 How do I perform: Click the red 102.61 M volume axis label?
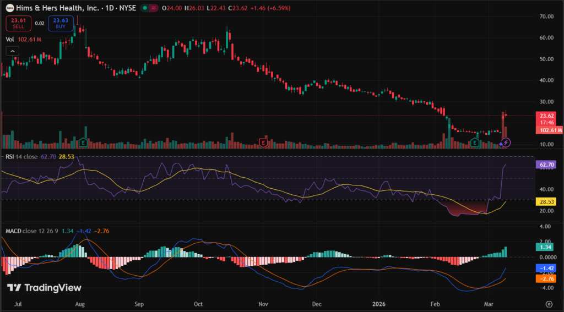tap(549, 130)
